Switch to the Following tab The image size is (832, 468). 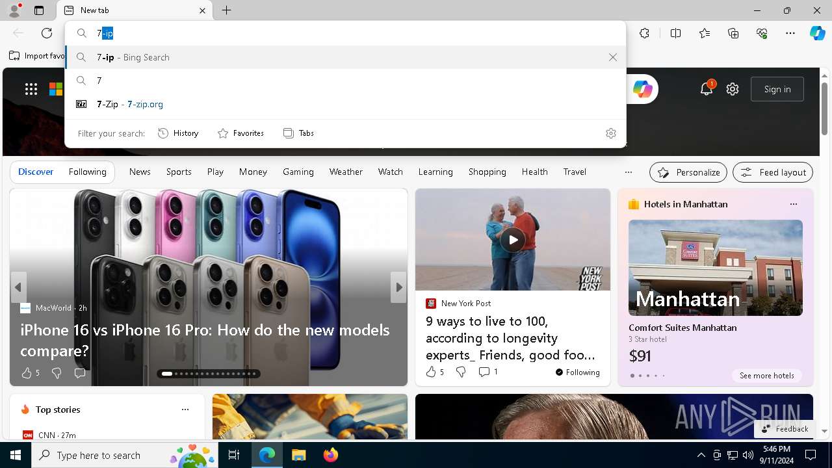88,172
